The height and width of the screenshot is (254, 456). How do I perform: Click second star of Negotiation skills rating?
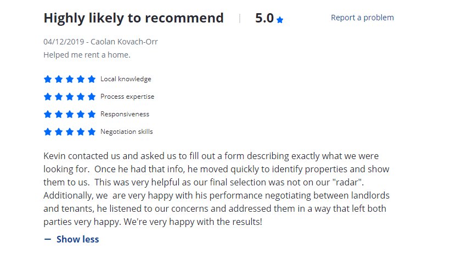click(x=59, y=132)
